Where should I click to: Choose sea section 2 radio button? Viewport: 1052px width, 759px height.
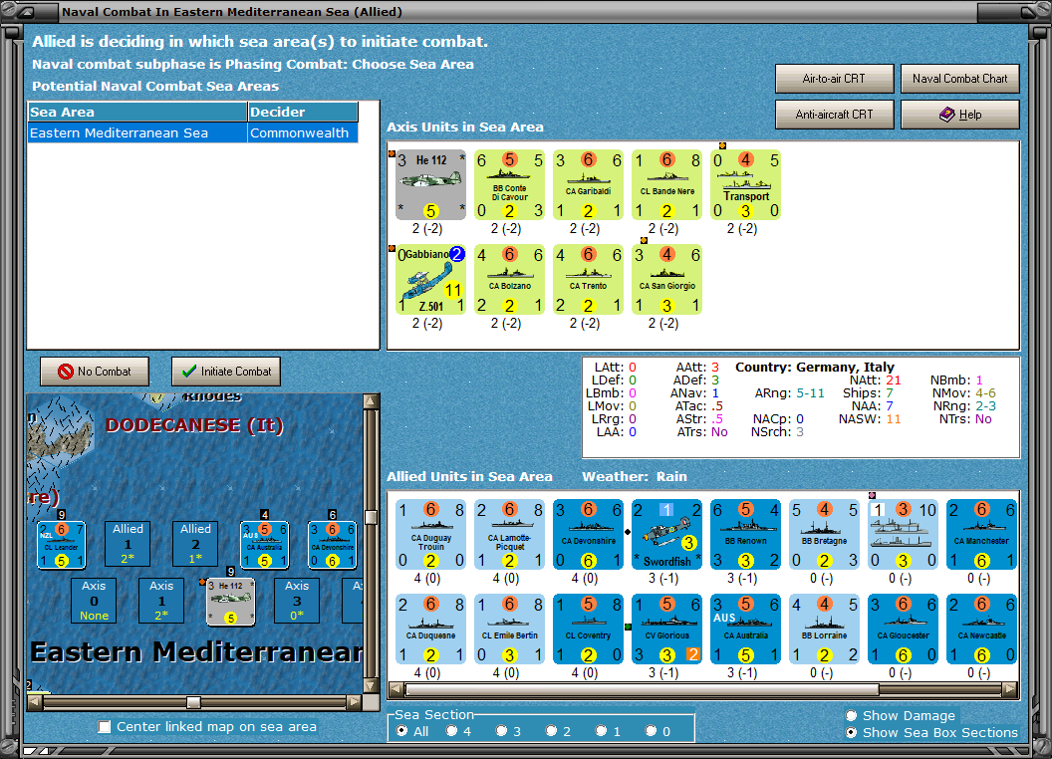coord(551,731)
